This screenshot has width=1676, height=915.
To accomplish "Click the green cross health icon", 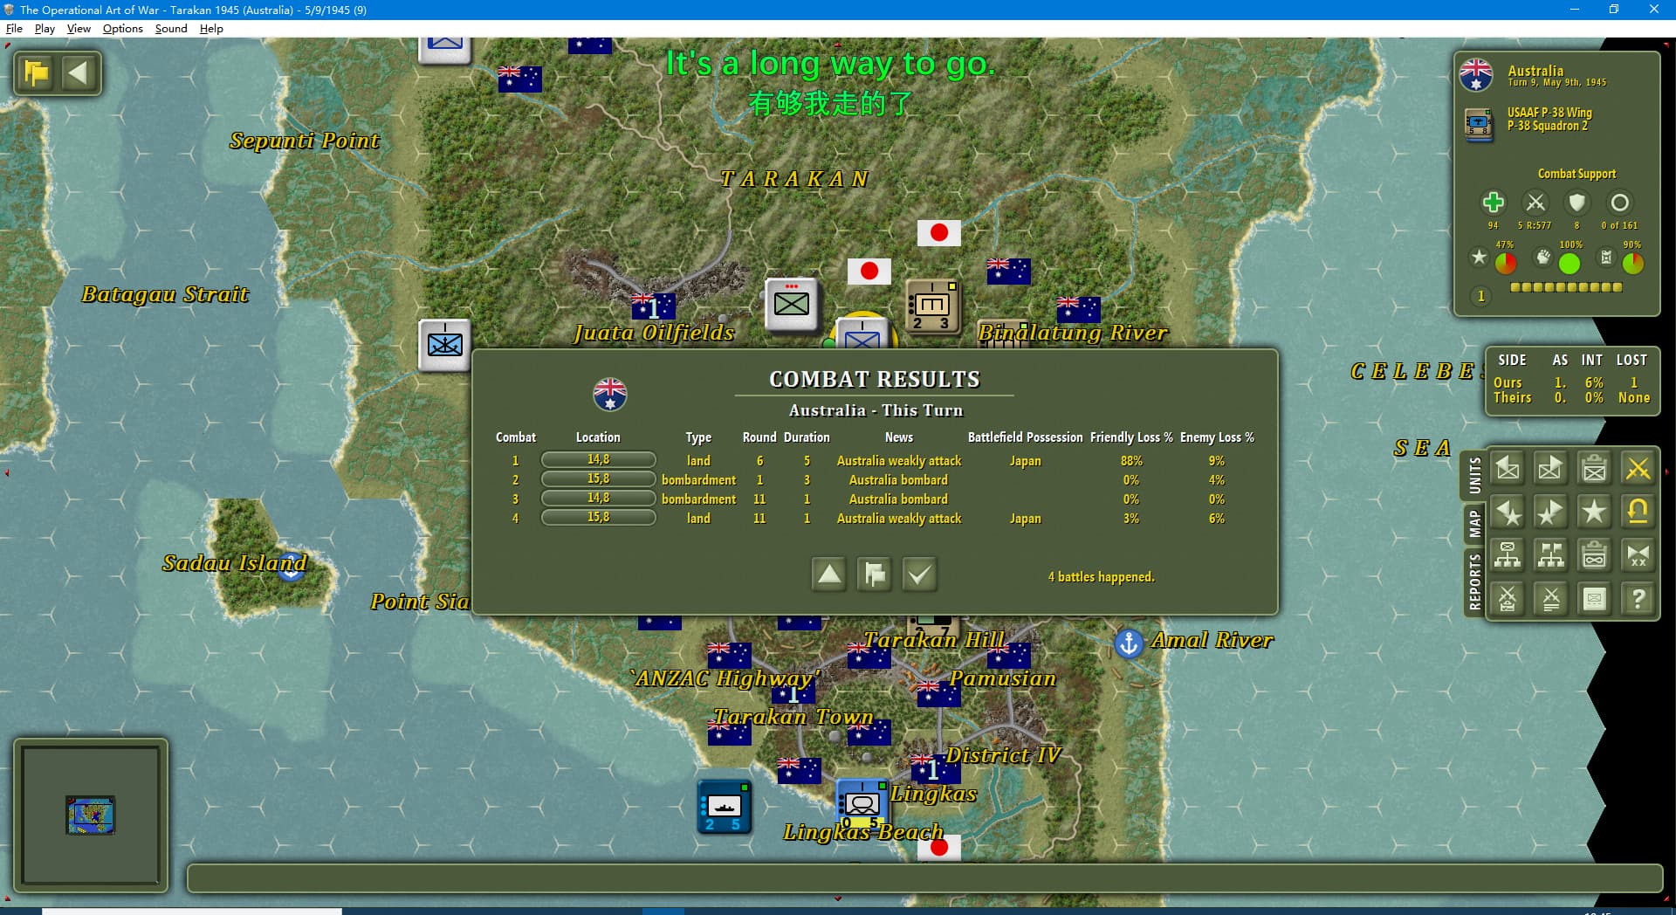I will (1493, 203).
